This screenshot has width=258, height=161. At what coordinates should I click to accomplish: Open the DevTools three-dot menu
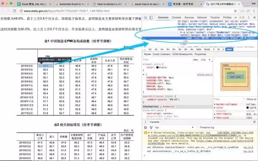point(249,18)
